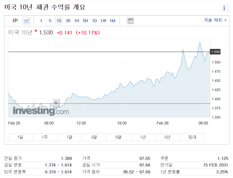Select the 1D interval
The width and height of the screenshot is (233, 178).
tap(94, 21)
